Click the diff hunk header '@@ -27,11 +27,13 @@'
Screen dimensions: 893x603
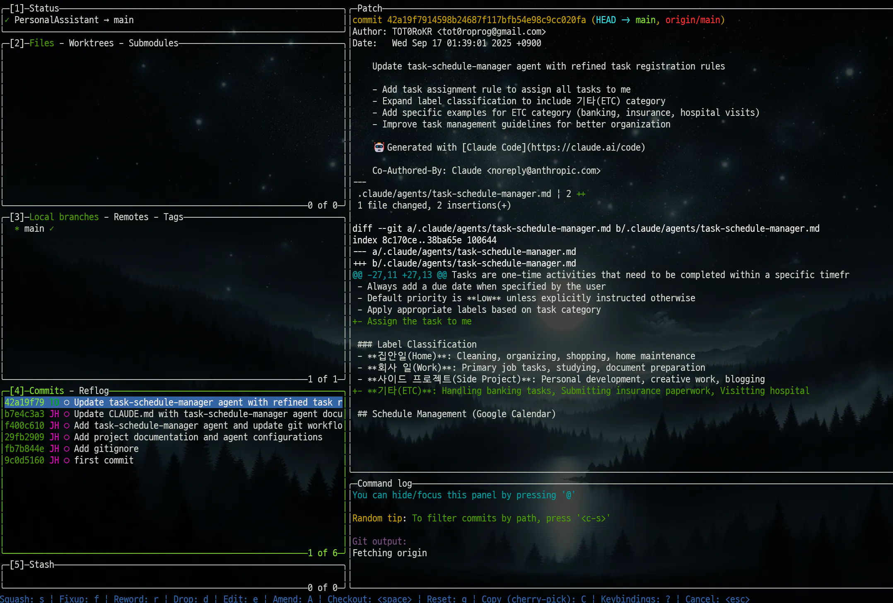pos(400,275)
